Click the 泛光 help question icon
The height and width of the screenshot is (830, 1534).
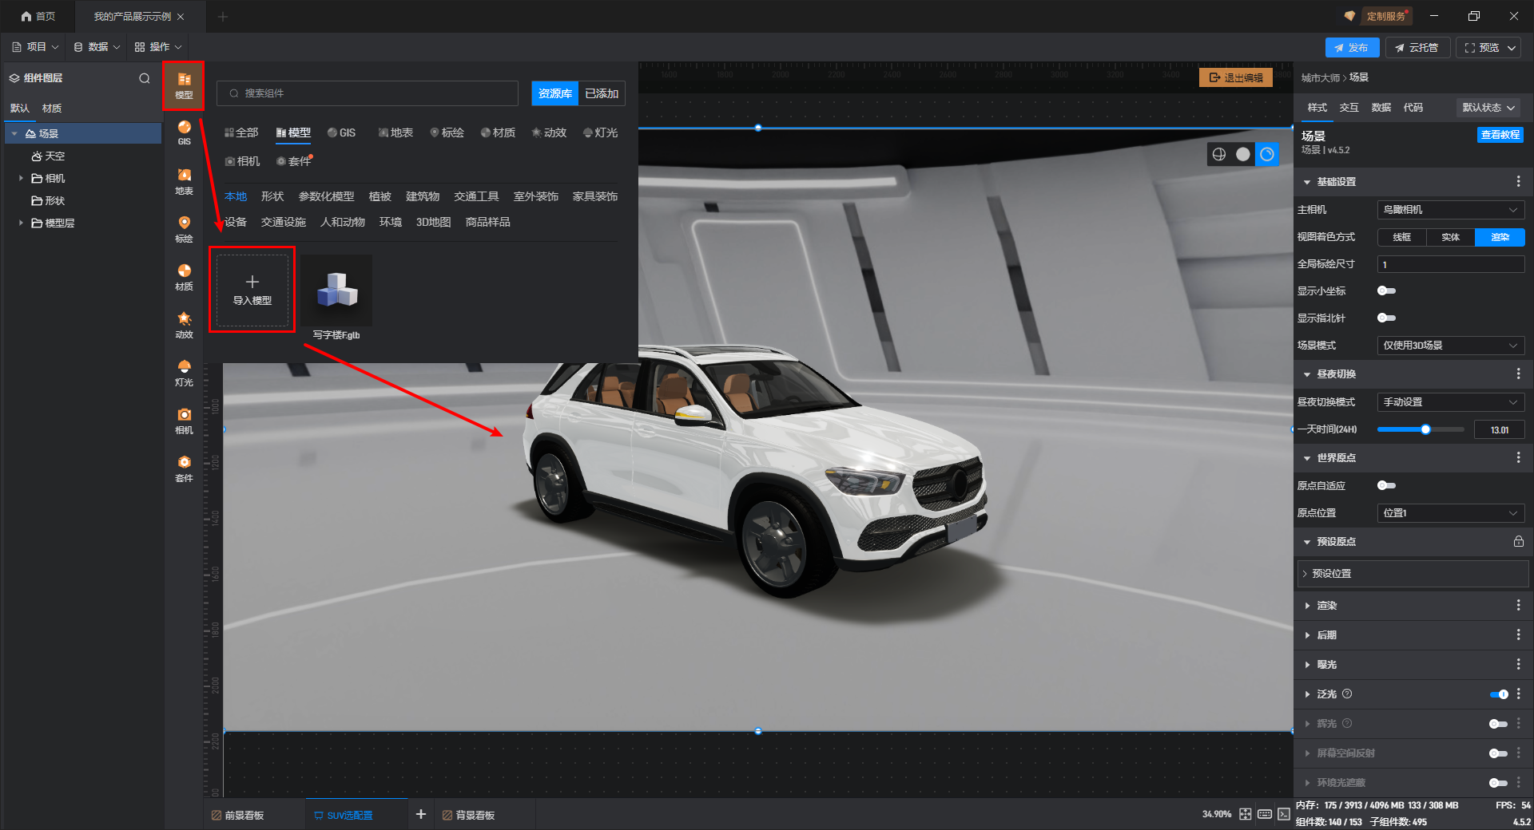point(1347,694)
